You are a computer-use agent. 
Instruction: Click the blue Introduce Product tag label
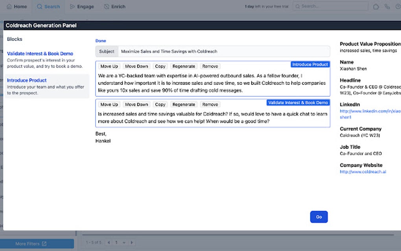click(x=310, y=65)
